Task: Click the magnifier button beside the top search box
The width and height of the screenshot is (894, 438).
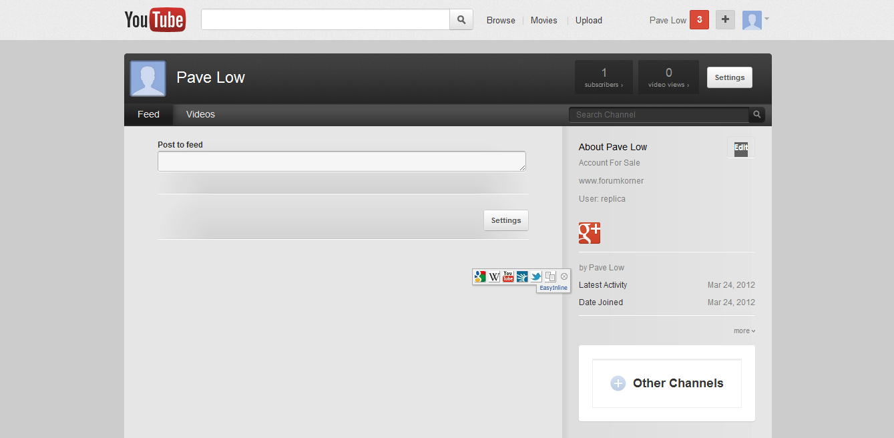Action: click(461, 19)
